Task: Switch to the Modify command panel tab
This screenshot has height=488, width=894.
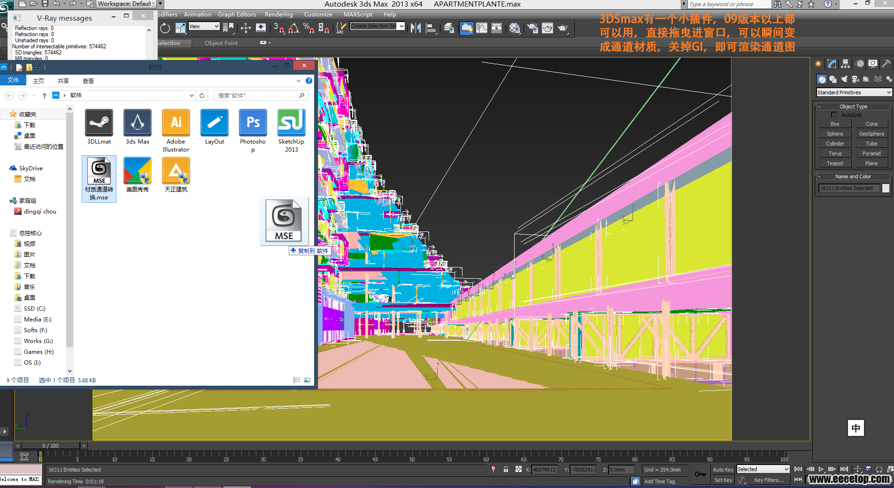Action: pos(832,64)
